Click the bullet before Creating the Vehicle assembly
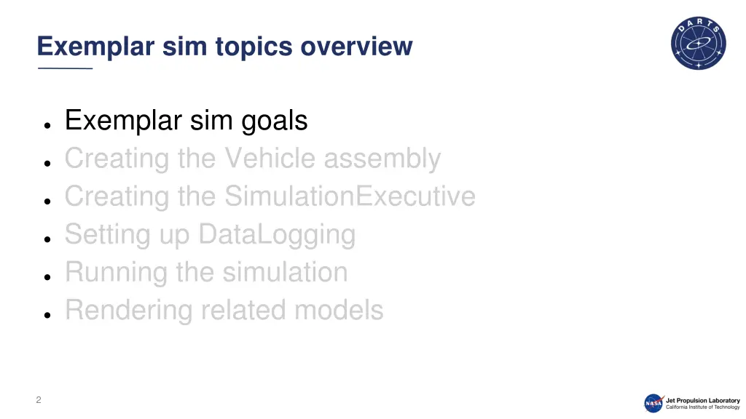 click(x=47, y=163)
